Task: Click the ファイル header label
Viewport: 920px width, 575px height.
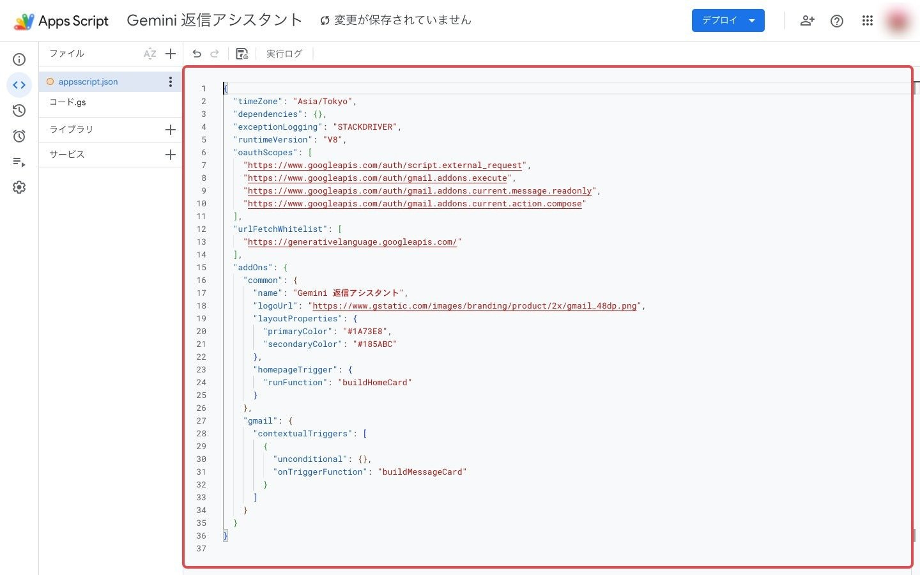Action: click(67, 54)
